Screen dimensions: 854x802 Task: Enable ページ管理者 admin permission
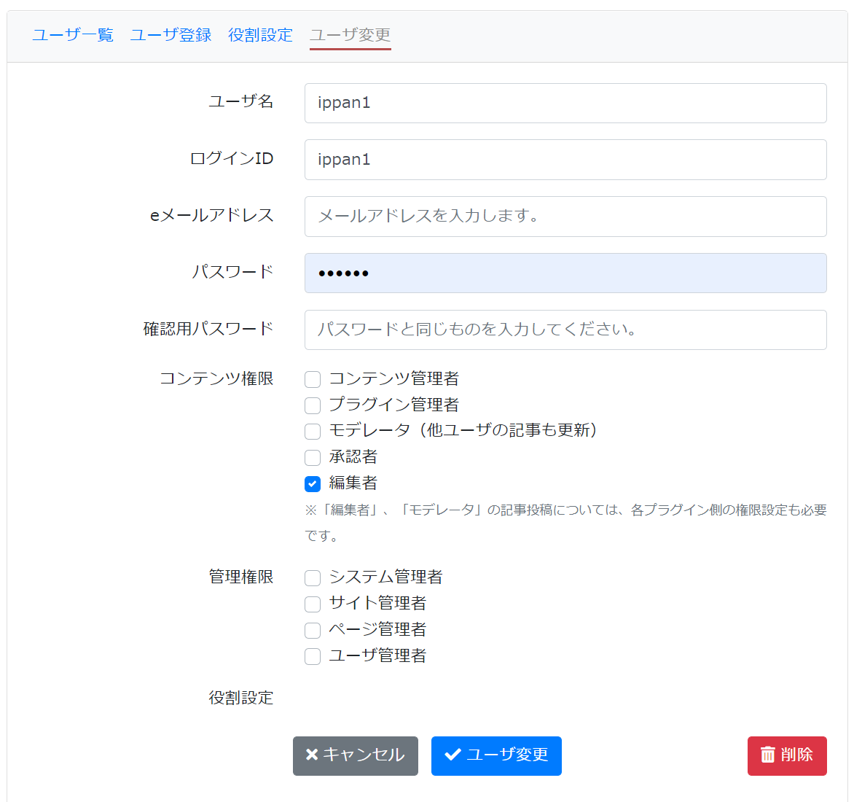(x=313, y=630)
